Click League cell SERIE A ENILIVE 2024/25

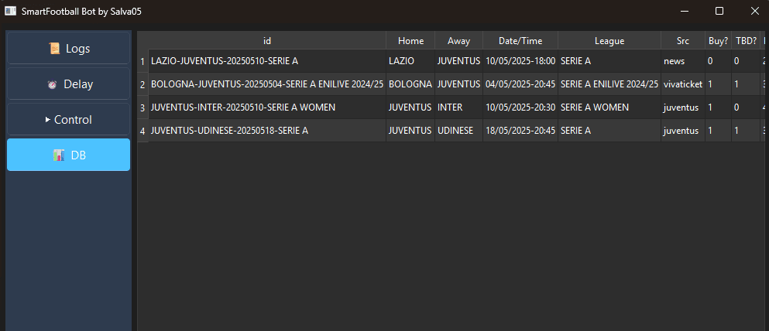tap(609, 84)
